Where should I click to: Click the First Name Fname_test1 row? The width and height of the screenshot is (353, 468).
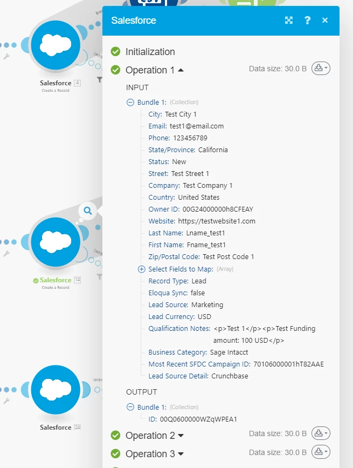(187, 245)
